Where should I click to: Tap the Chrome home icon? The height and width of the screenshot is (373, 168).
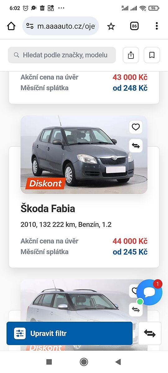[x=11, y=26]
